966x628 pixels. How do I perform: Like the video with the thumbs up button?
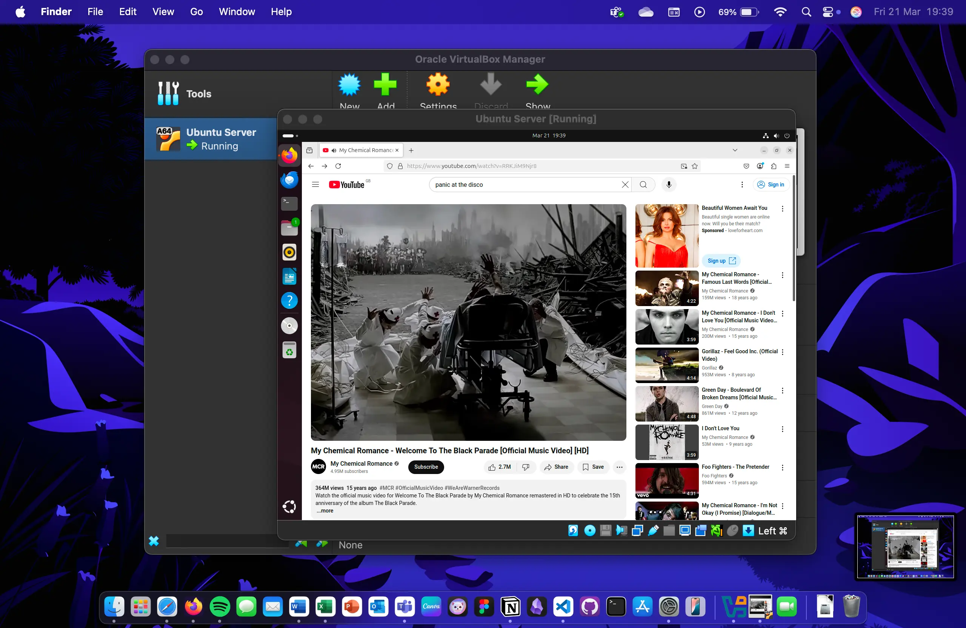[x=492, y=467]
